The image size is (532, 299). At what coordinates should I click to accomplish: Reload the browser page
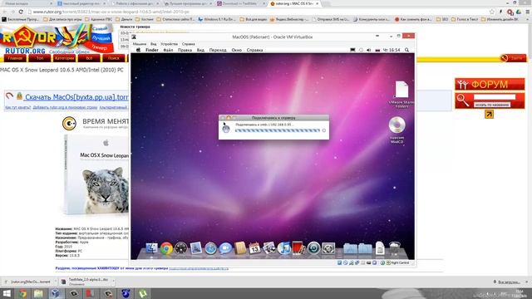click(21, 12)
